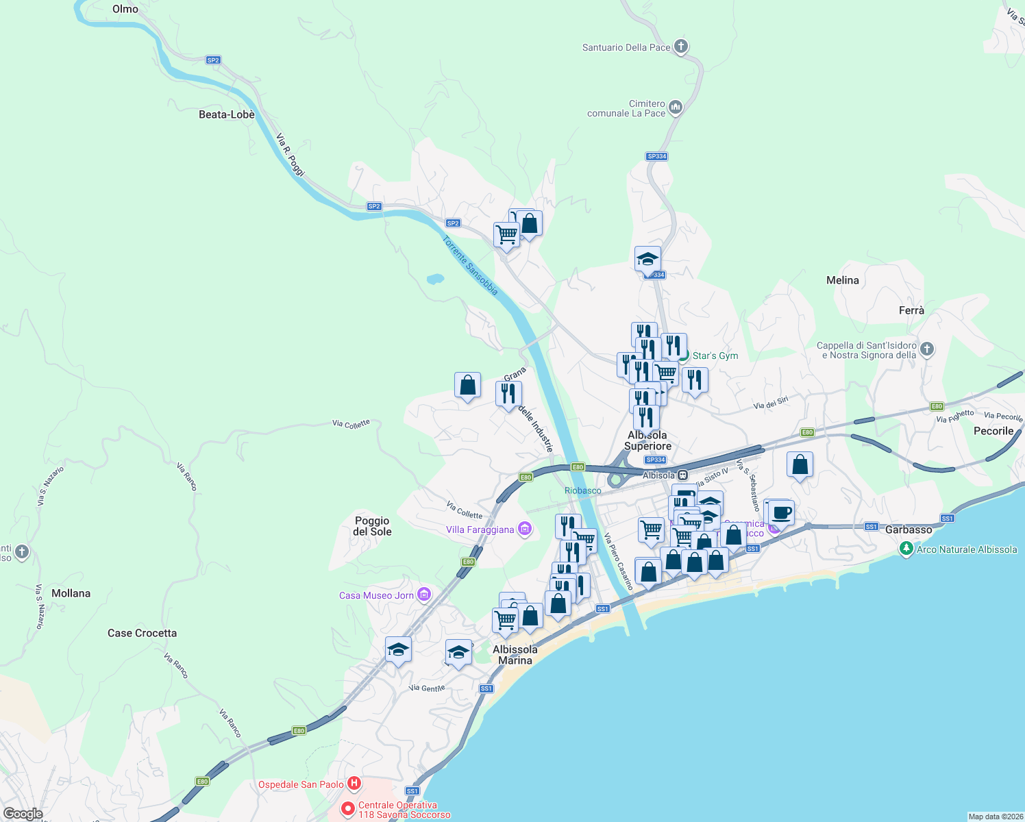Viewport: 1025px width, 822px height.
Task: Click the purple Villa Faraggiana attraction icon
Action: (525, 529)
